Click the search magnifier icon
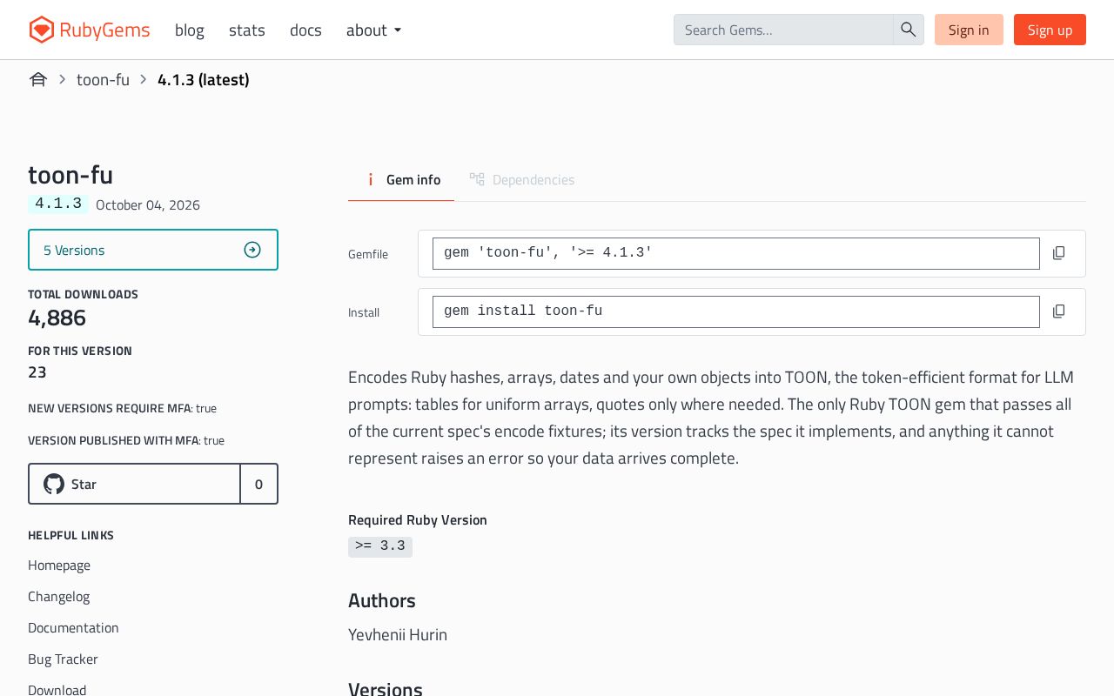The image size is (1114, 696). click(909, 30)
